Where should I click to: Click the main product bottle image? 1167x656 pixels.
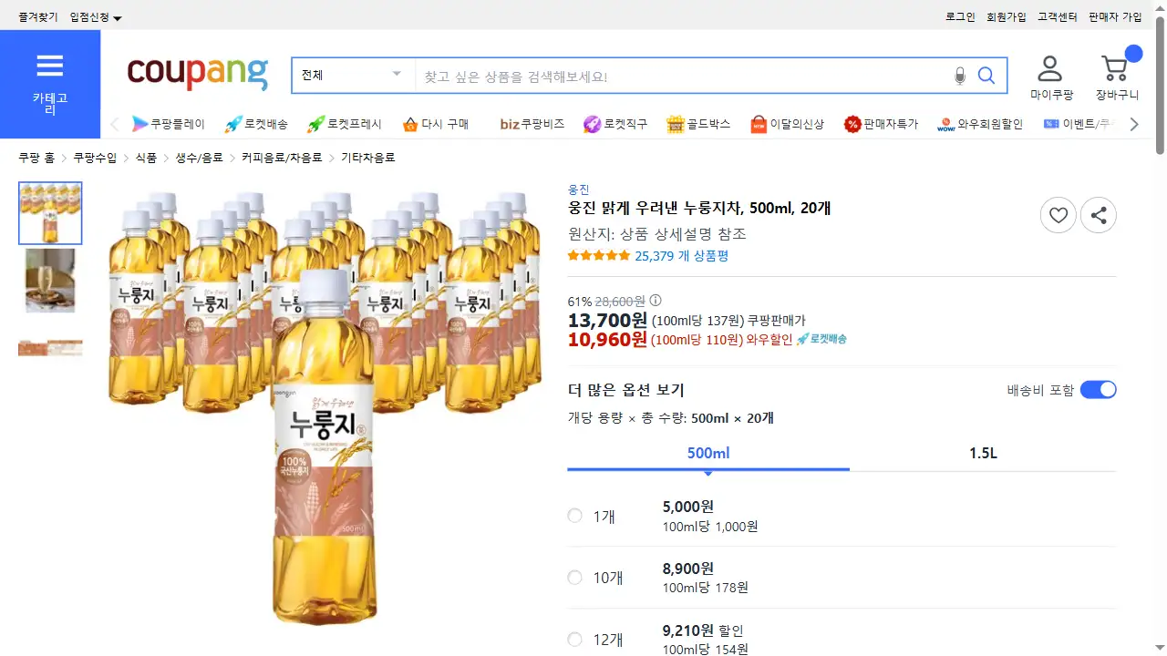coord(325,408)
